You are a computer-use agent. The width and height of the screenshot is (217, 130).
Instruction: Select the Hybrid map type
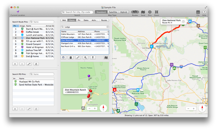tap(124, 12)
